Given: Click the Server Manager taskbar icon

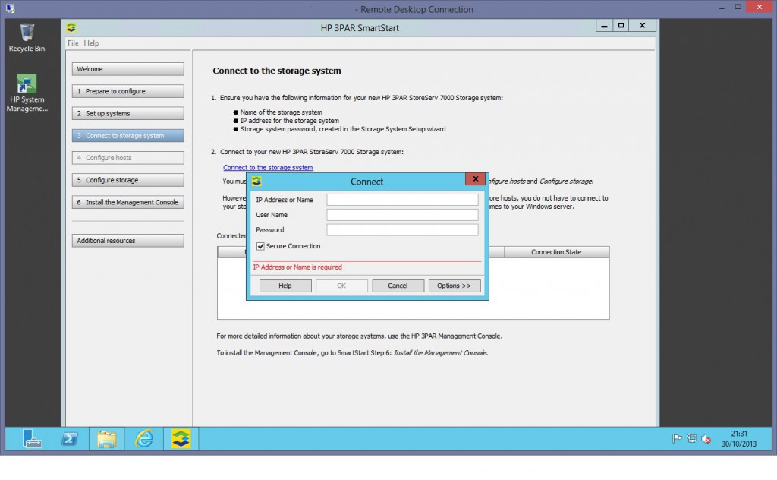Looking at the screenshot, I should click(x=32, y=439).
